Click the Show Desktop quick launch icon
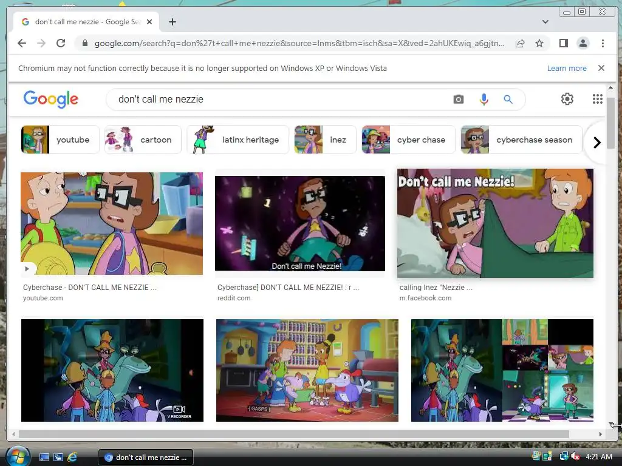Screen dimensions: 622x466 (44, 458)
